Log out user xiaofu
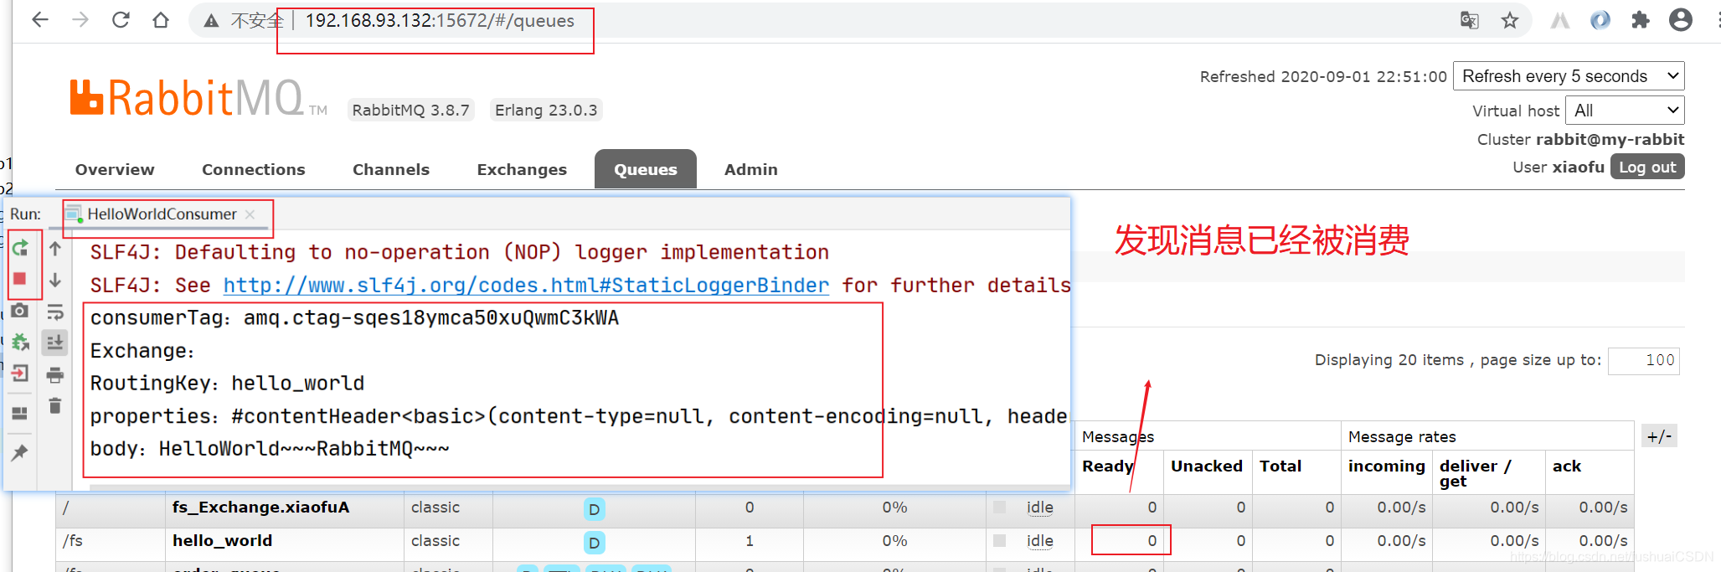 pos(1647,167)
